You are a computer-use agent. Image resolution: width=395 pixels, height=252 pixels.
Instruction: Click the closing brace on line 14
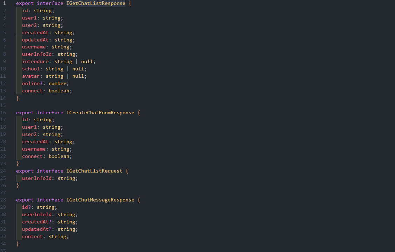tap(17, 98)
